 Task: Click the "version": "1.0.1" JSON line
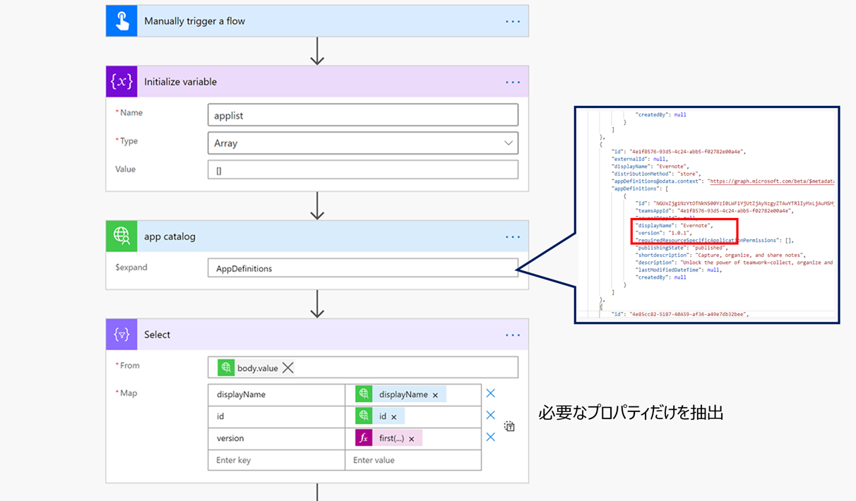(x=663, y=233)
